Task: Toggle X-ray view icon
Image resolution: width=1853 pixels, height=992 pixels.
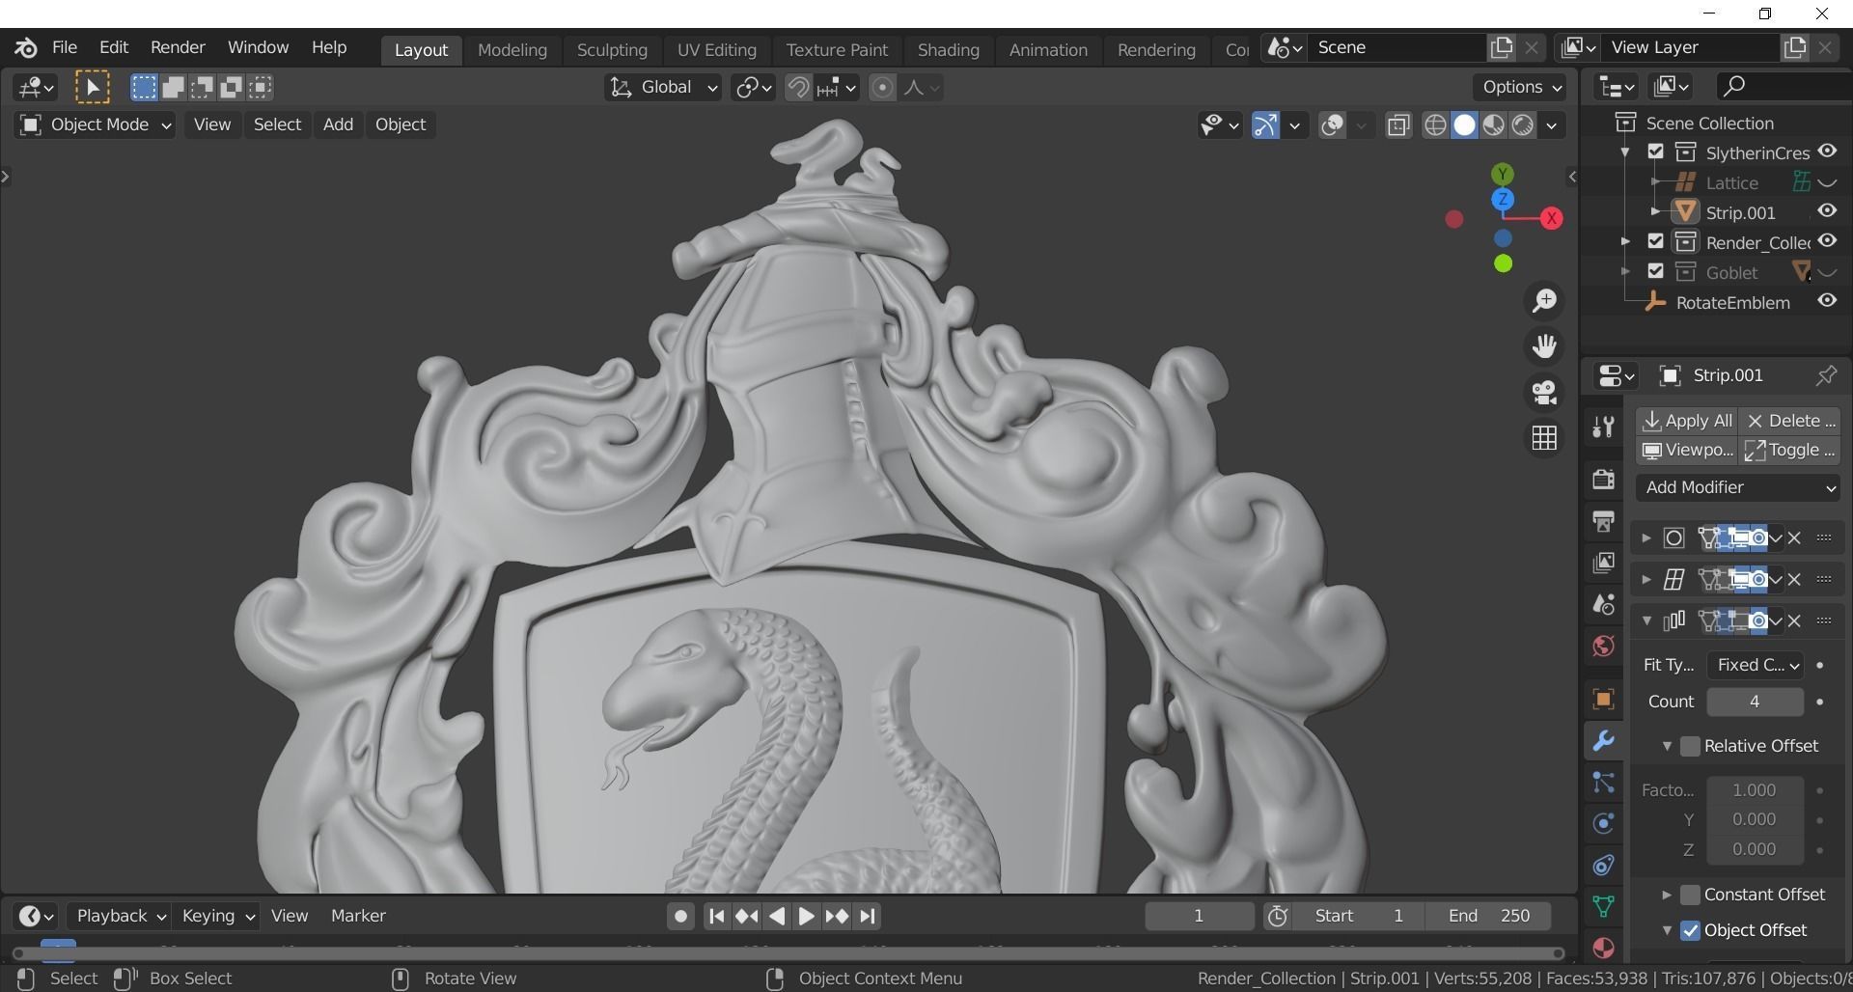Action: (1397, 125)
